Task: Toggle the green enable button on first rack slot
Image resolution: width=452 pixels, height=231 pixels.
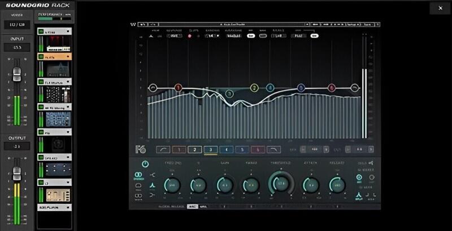Action: point(41,32)
